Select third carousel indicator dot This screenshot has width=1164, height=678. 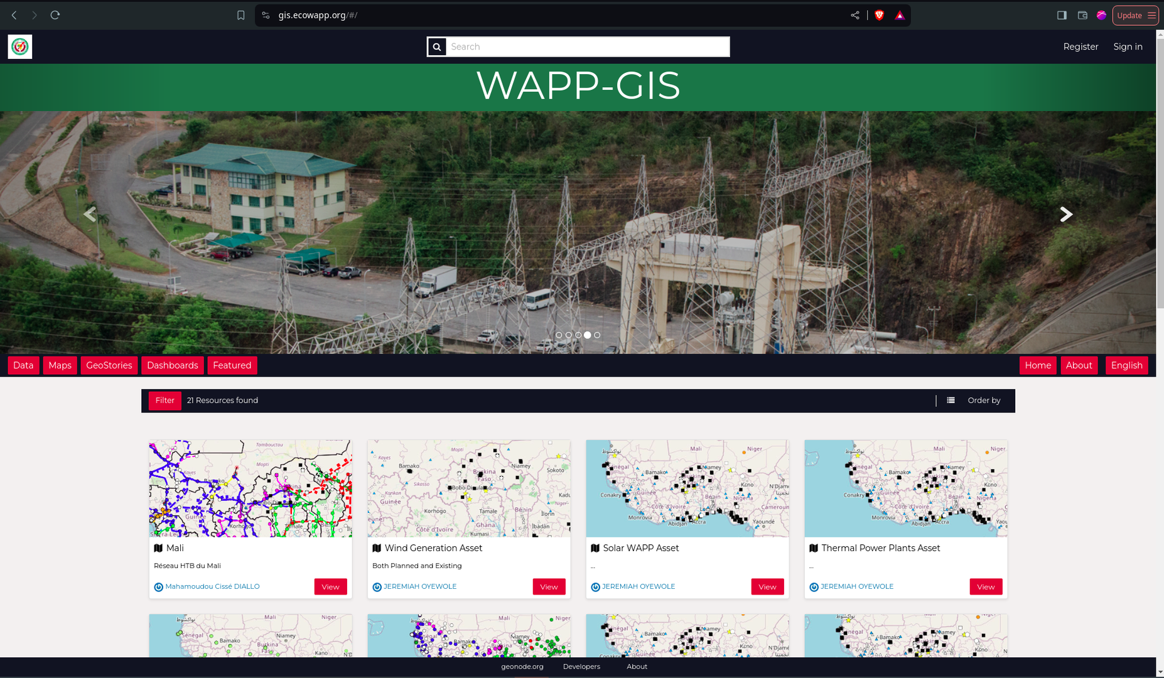click(578, 335)
